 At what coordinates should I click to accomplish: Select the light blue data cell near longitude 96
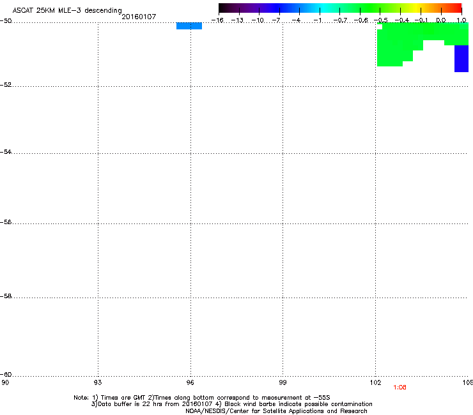click(189, 26)
